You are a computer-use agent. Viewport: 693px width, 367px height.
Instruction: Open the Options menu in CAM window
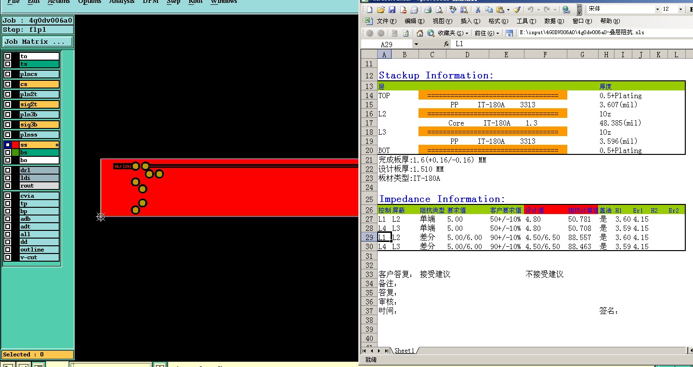point(90,2)
